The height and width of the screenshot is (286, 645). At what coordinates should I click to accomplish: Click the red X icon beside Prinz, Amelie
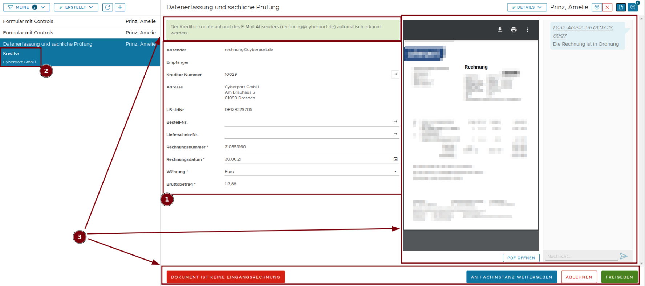(x=607, y=7)
